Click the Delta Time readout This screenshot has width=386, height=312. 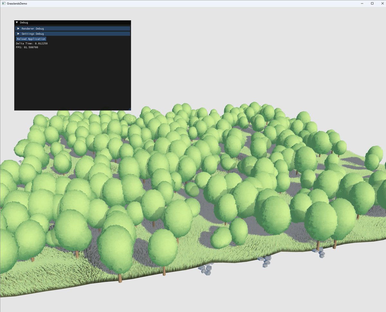32,43
